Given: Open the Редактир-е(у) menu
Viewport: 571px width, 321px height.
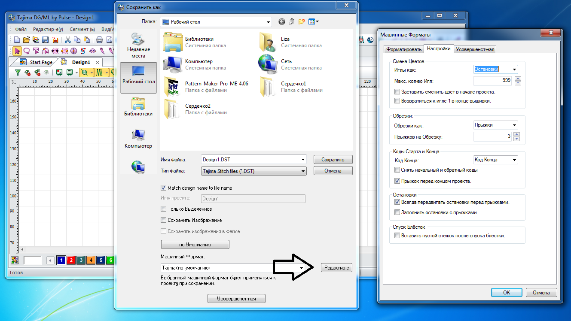Looking at the screenshot, I should pos(48,30).
